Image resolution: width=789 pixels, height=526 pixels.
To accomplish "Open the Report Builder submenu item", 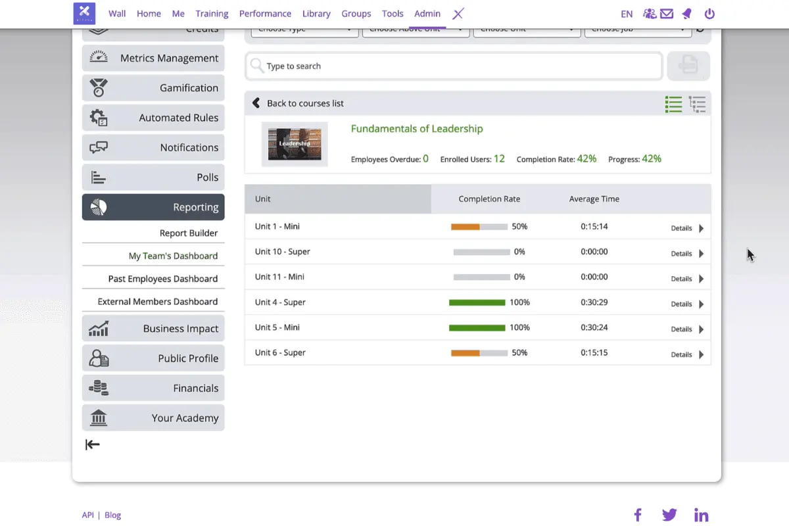I will [x=189, y=233].
